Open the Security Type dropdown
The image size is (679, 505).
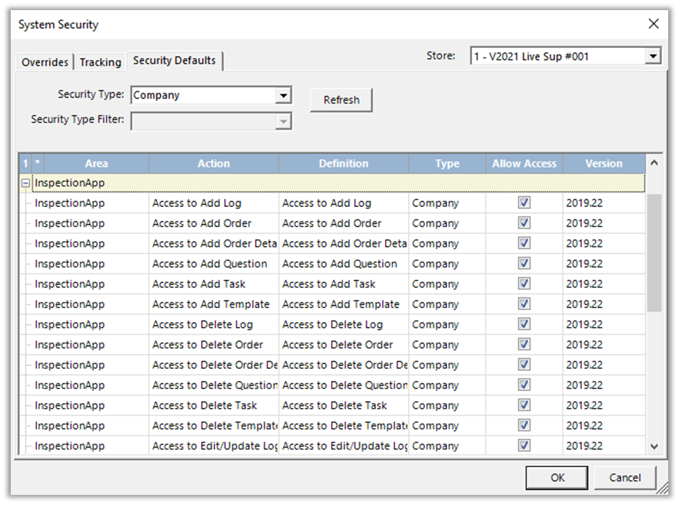(x=284, y=96)
